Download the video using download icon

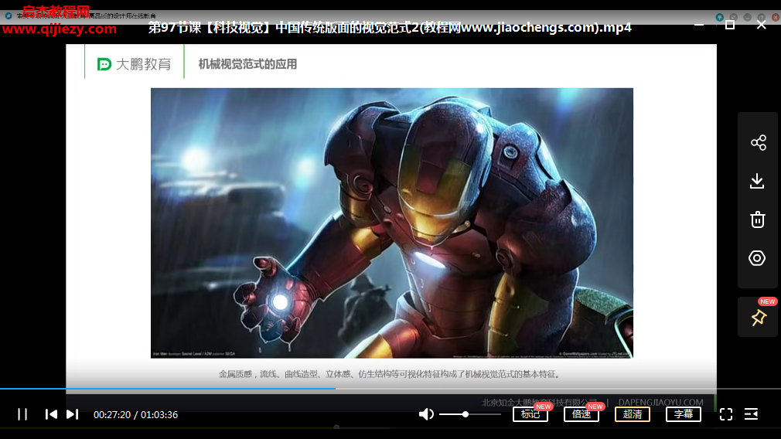coord(757,181)
